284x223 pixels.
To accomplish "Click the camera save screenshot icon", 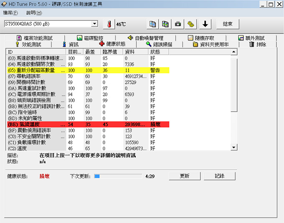I will (x=178, y=24).
